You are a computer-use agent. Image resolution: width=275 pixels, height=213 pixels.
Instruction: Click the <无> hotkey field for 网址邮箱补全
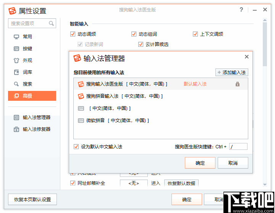click(134, 183)
